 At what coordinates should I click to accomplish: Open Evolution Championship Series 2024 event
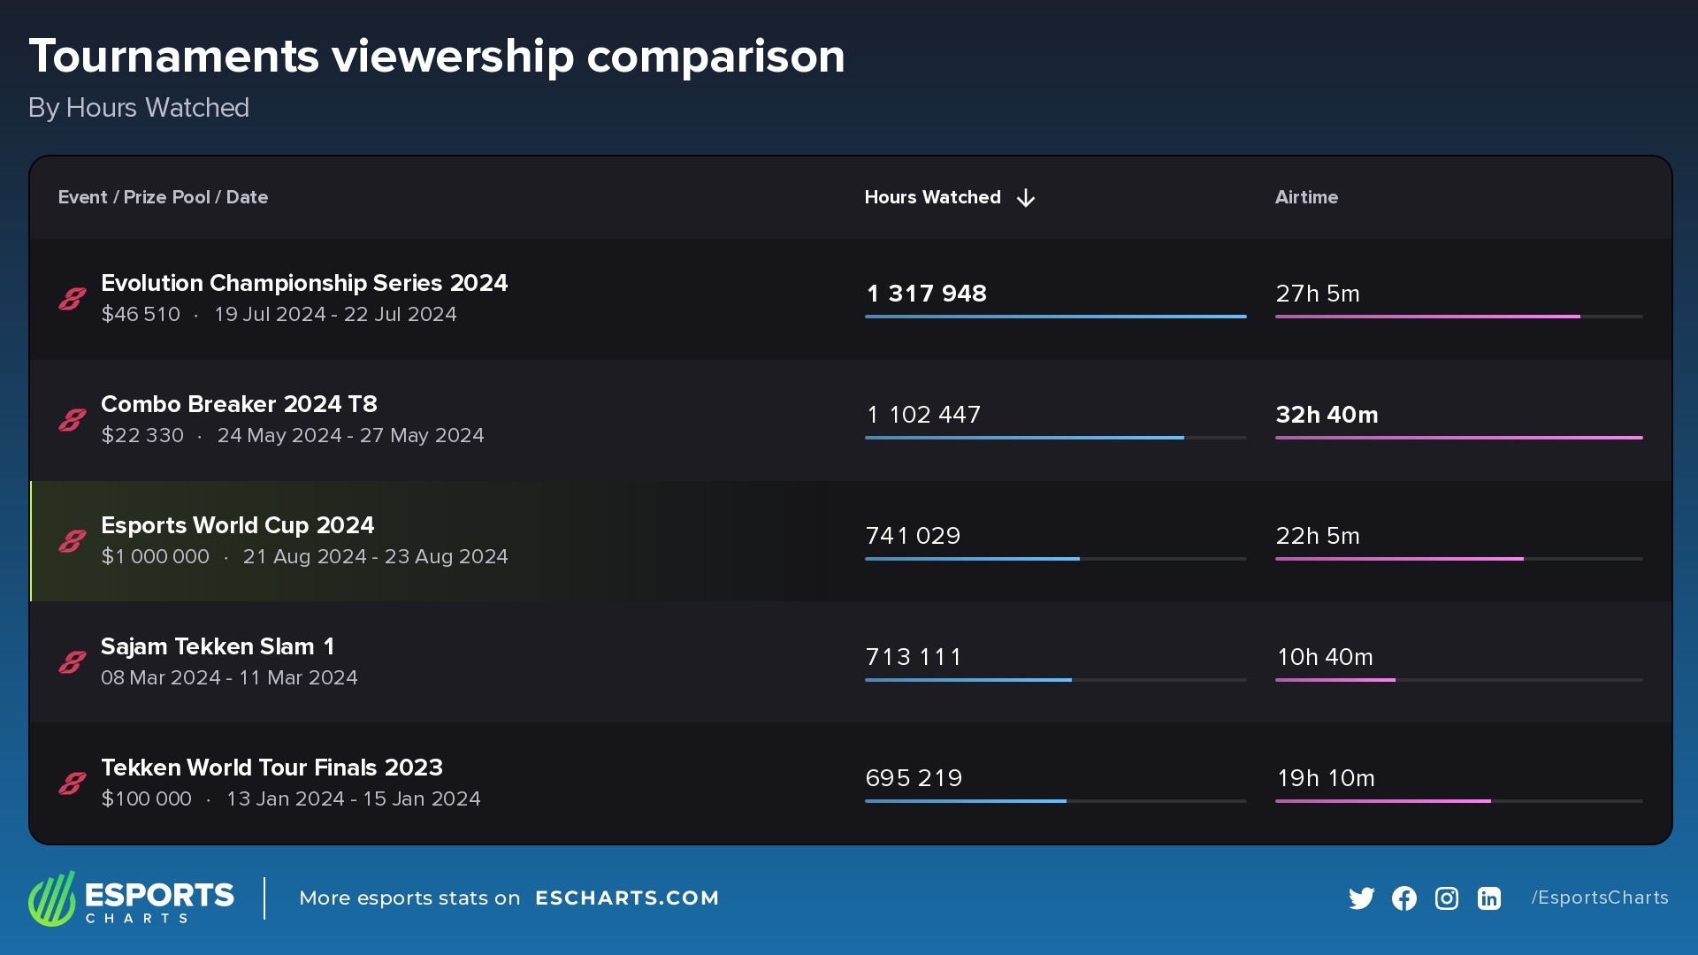pyautogui.click(x=304, y=283)
